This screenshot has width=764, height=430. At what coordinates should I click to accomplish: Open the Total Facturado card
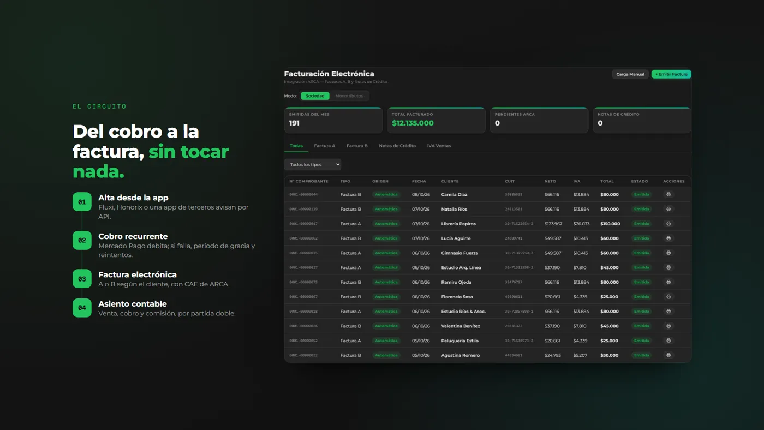click(x=436, y=120)
